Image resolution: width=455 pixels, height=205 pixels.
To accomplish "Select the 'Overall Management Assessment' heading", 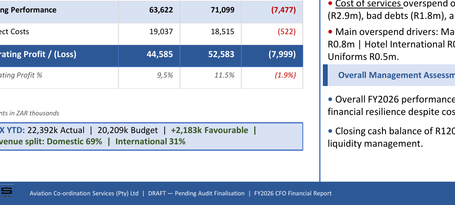I will [x=396, y=75].
